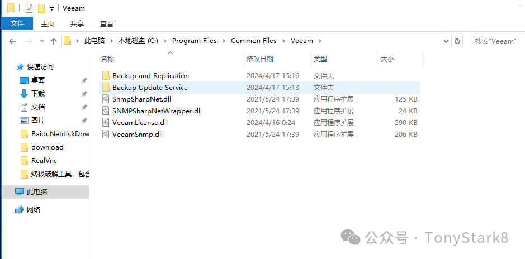Select the Backup Update Service folder icon

(x=106, y=87)
